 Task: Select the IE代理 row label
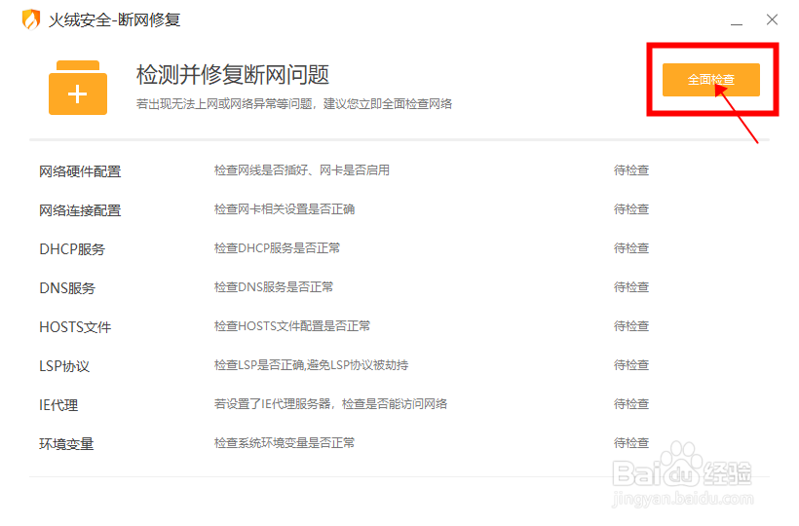click(58, 405)
